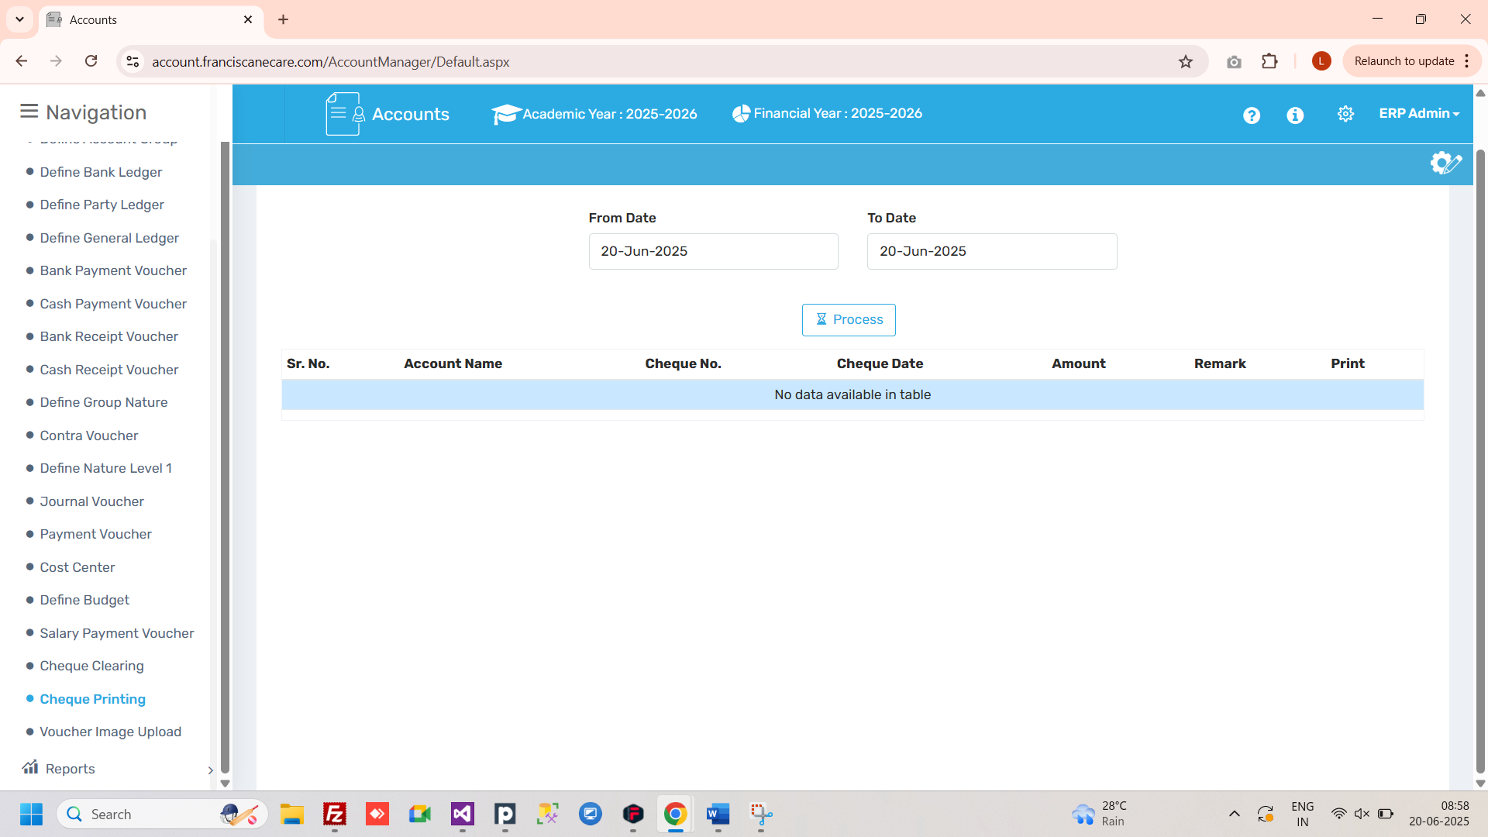Image resolution: width=1488 pixels, height=837 pixels.
Task: Click the From Date input field
Action: 713,251
